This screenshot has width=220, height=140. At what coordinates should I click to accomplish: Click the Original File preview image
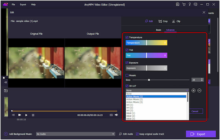point(36,63)
